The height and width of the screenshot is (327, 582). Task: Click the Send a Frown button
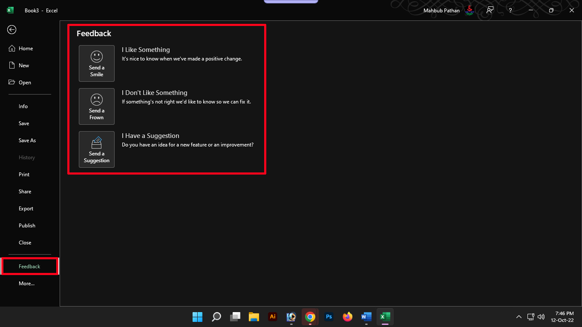[x=97, y=106]
